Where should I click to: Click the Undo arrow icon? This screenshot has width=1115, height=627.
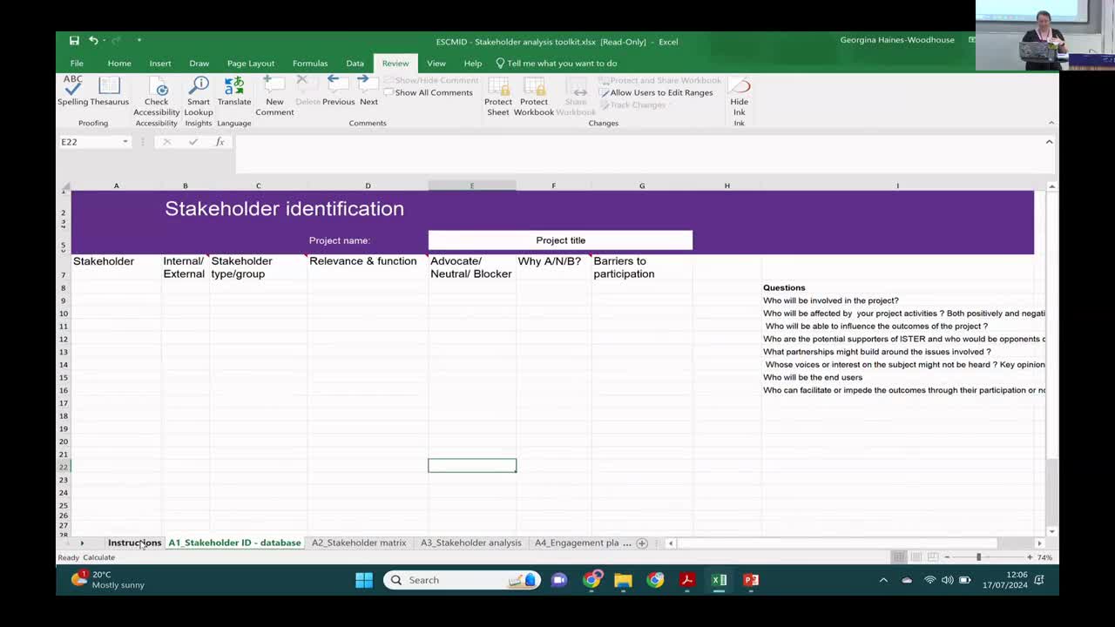click(x=93, y=41)
